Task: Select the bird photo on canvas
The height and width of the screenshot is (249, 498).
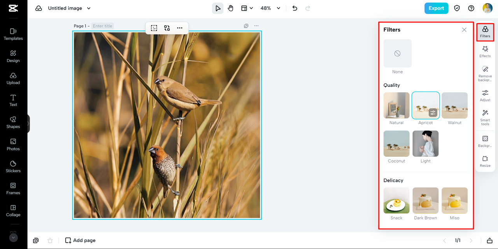Action: pos(167,125)
